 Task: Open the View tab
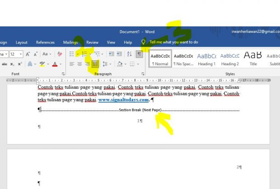[111, 42]
